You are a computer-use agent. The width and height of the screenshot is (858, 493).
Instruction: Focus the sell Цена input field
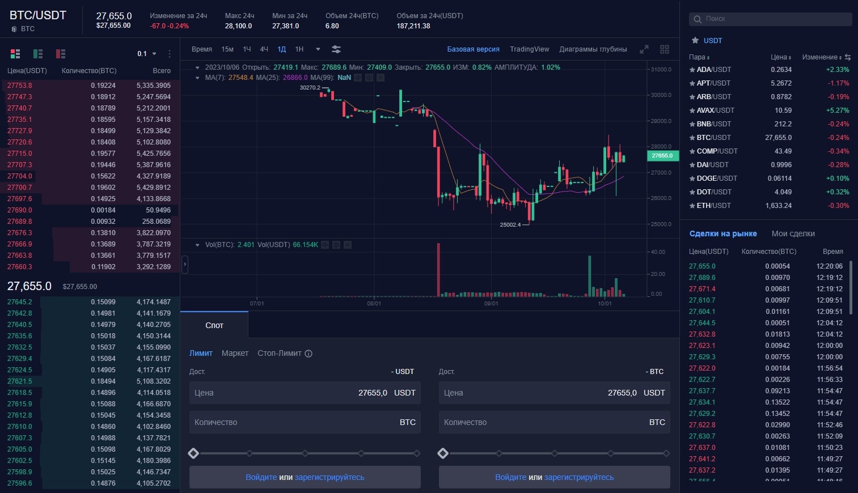point(555,393)
